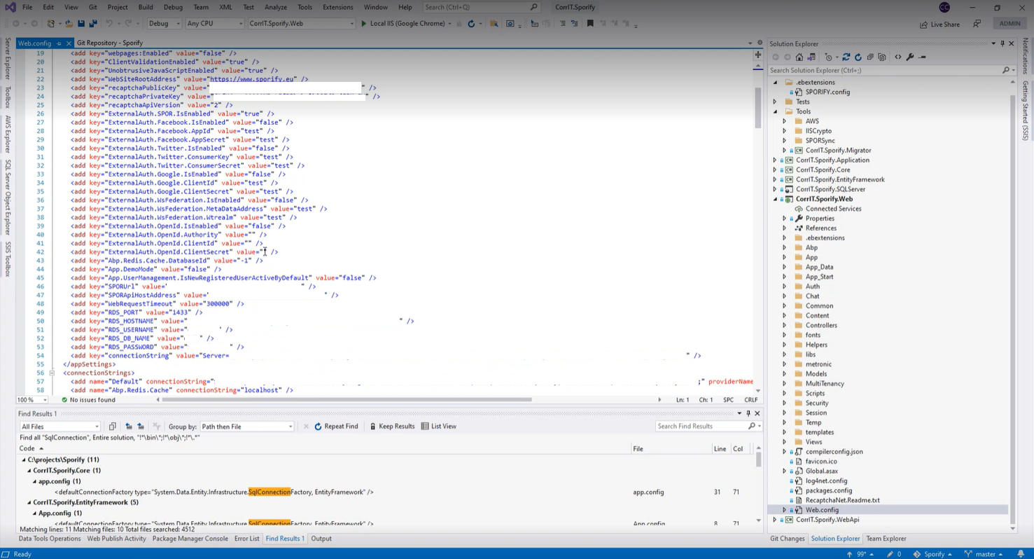Open the Debug configuration dropdown
Viewport: 1034px width, 559px height.
(165, 24)
